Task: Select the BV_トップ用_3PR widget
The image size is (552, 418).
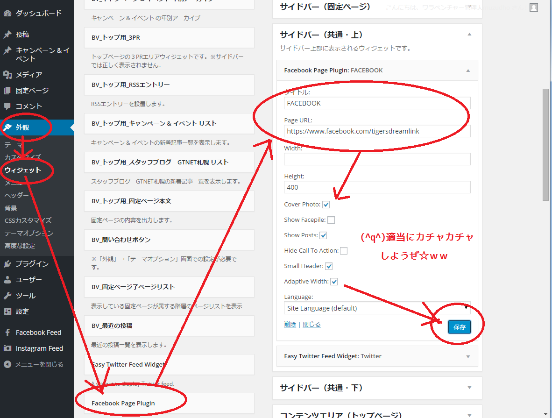Action: (x=170, y=38)
